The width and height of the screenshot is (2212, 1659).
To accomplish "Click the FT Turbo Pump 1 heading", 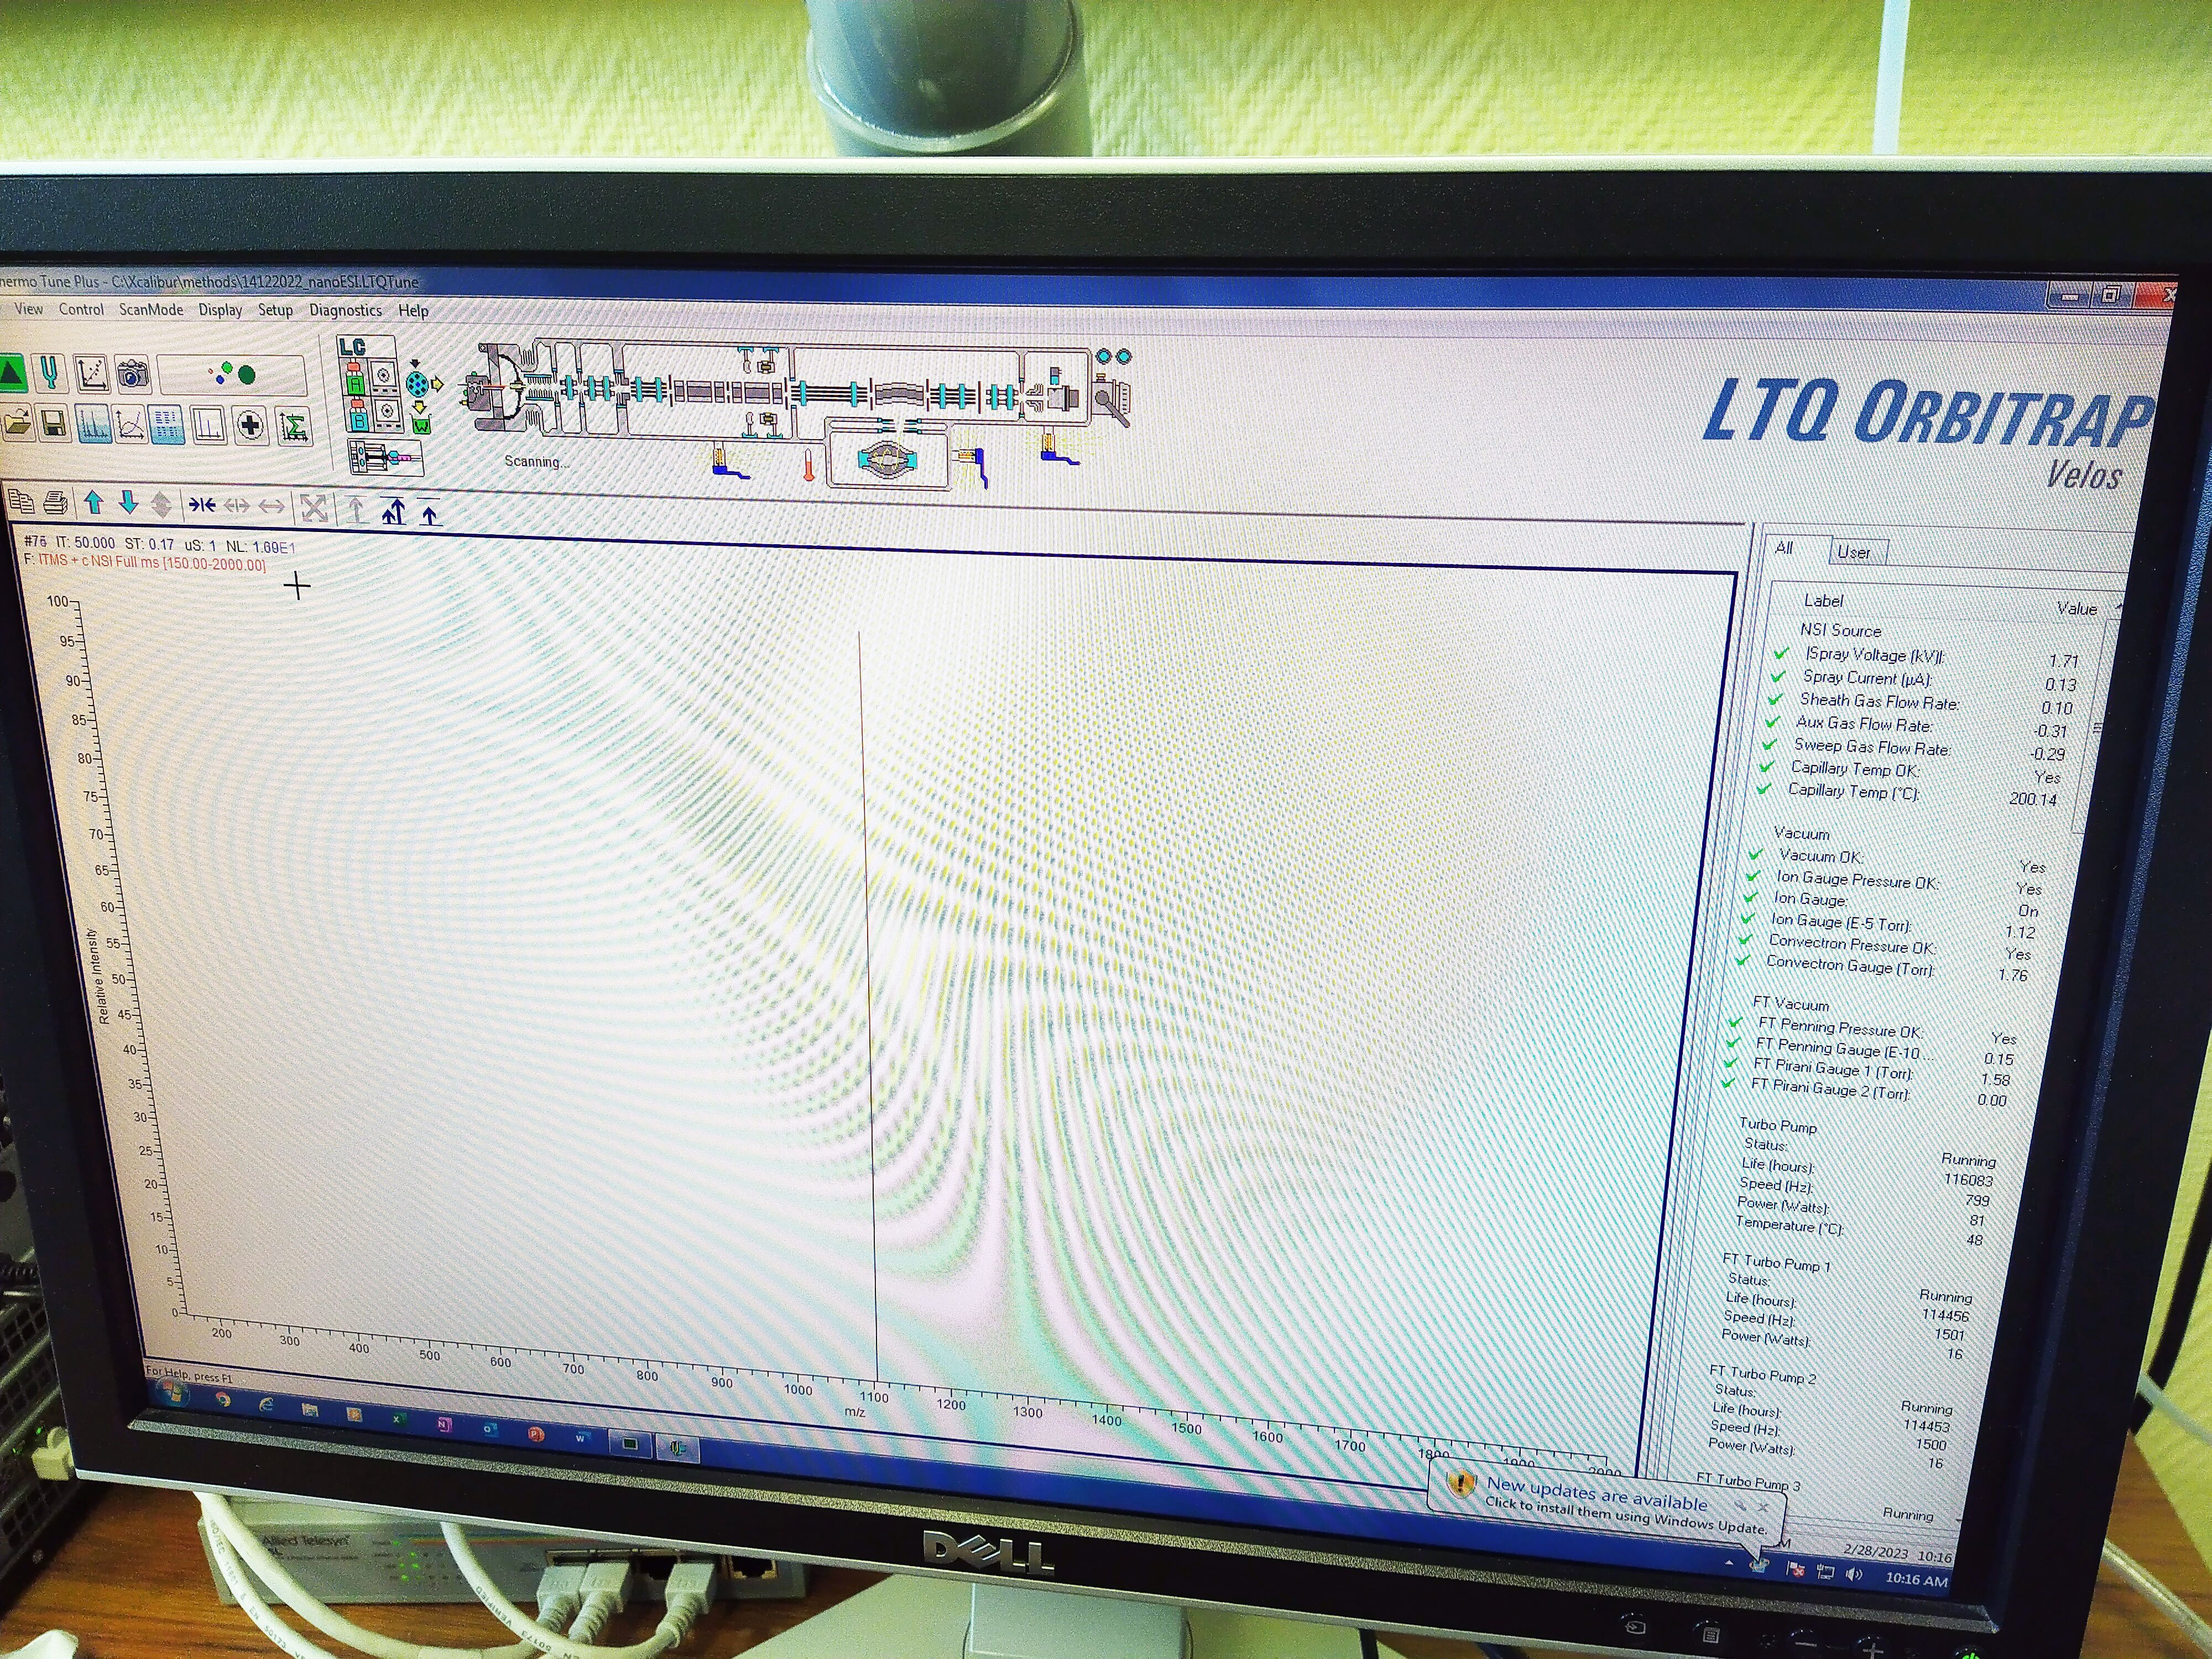I will [1777, 1264].
